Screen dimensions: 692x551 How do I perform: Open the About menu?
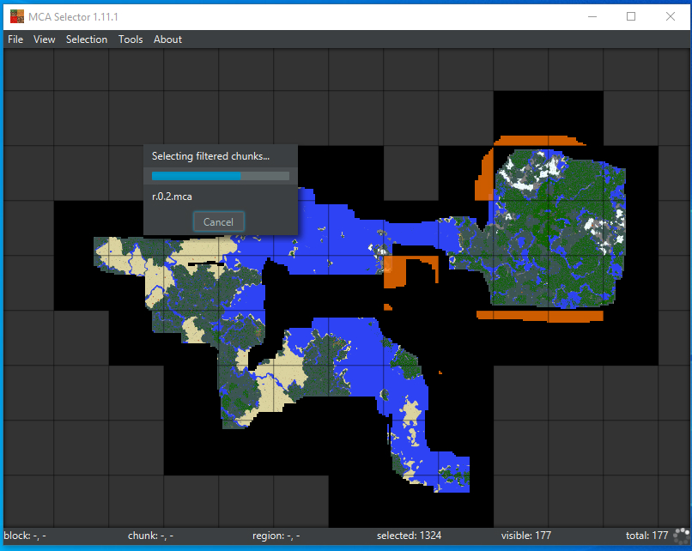pyautogui.click(x=167, y=39)
